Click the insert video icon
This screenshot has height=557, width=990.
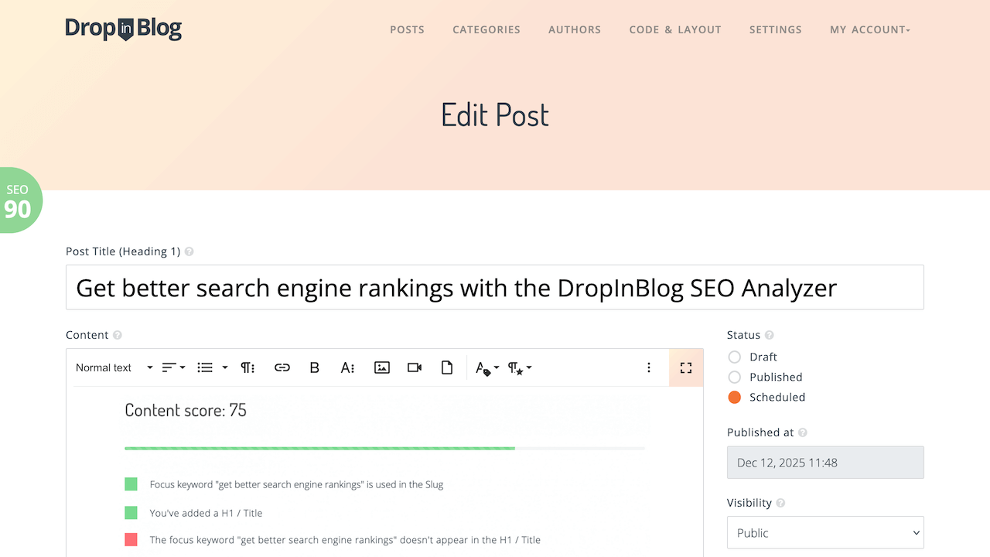pyautogui.click(x=415, y=367)
